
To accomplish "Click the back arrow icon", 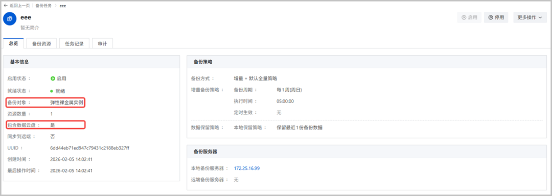I will click(6, 6).
